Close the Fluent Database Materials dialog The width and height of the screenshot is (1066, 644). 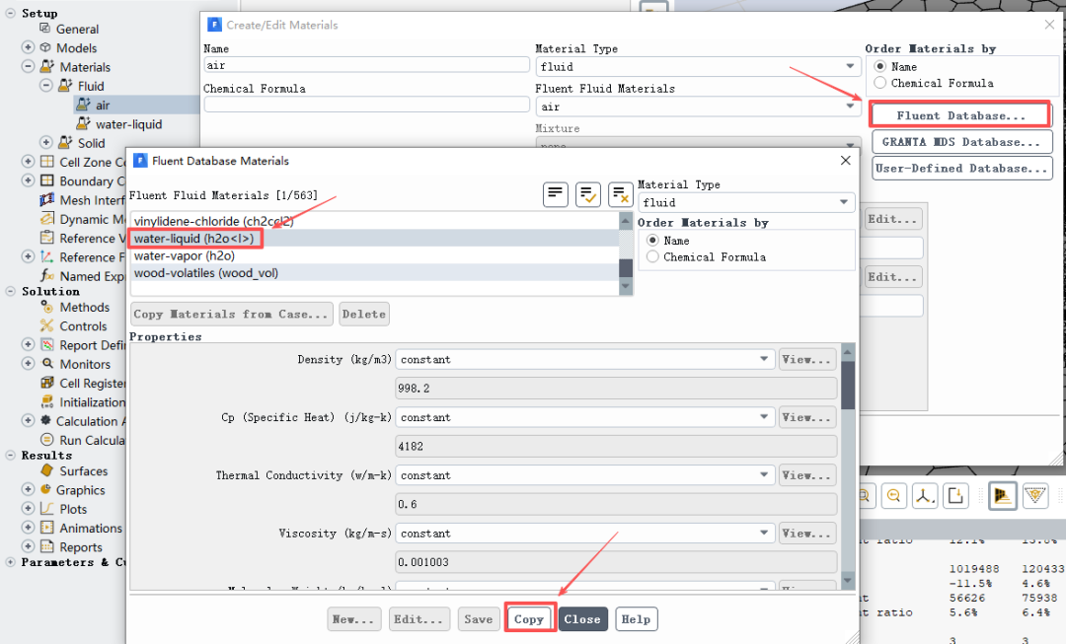pos(846,161)
